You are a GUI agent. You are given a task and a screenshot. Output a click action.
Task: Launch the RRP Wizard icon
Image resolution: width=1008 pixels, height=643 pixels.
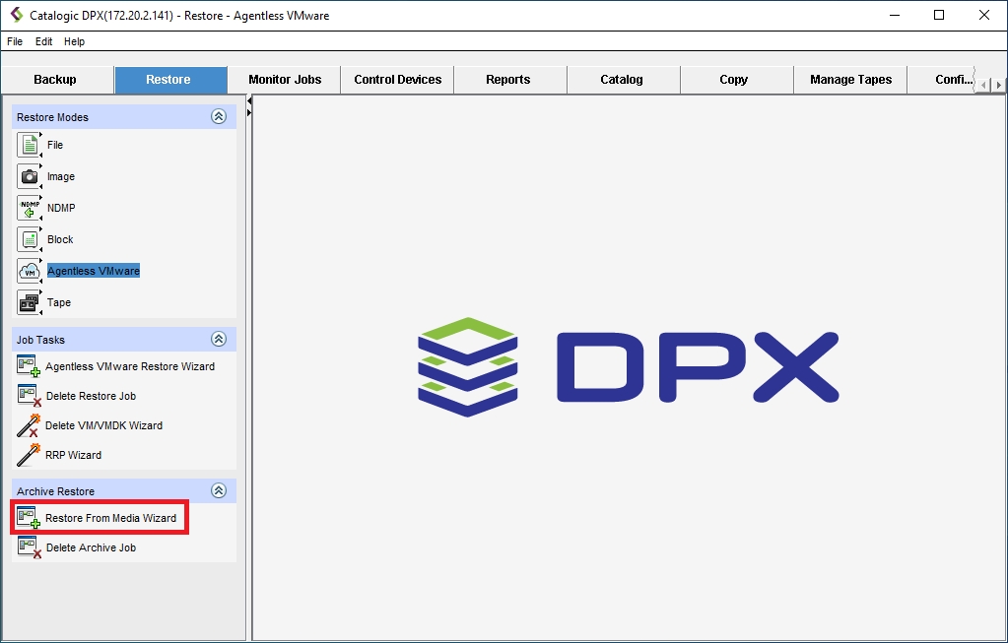(29, 455)
